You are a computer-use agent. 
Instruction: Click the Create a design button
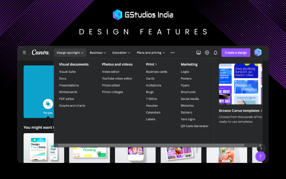coord(236,53)
